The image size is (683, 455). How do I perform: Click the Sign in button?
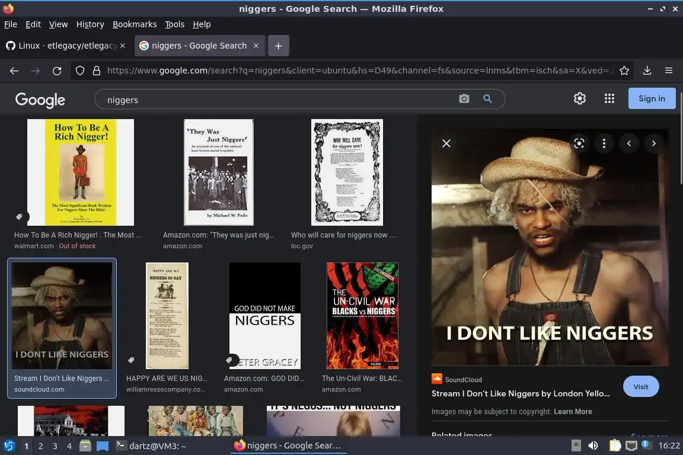point(652,98)
